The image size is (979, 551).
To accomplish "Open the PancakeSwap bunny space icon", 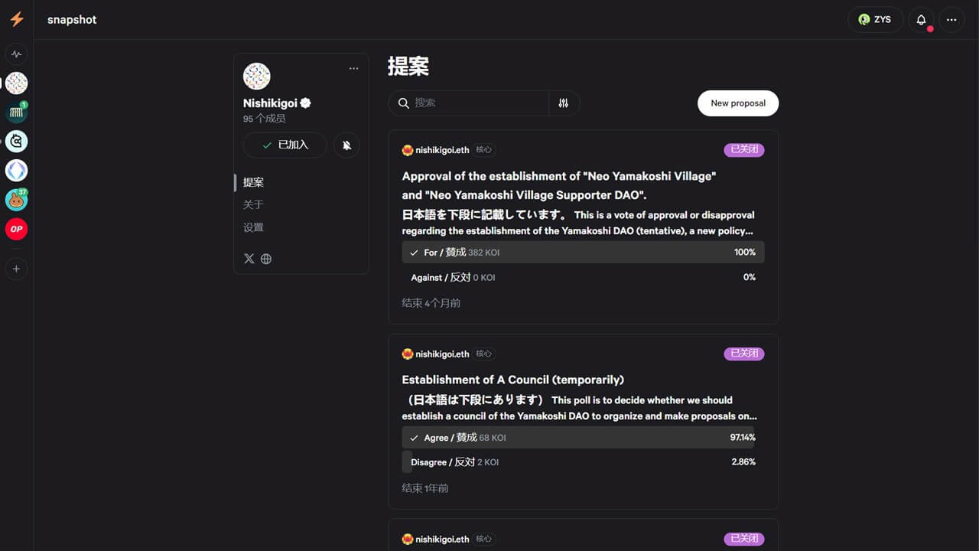I will coord(16,201).
